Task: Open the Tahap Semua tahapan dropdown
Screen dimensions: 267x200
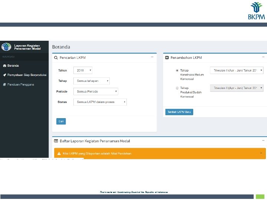Action: pyautogui.click(x=92, y=81)
